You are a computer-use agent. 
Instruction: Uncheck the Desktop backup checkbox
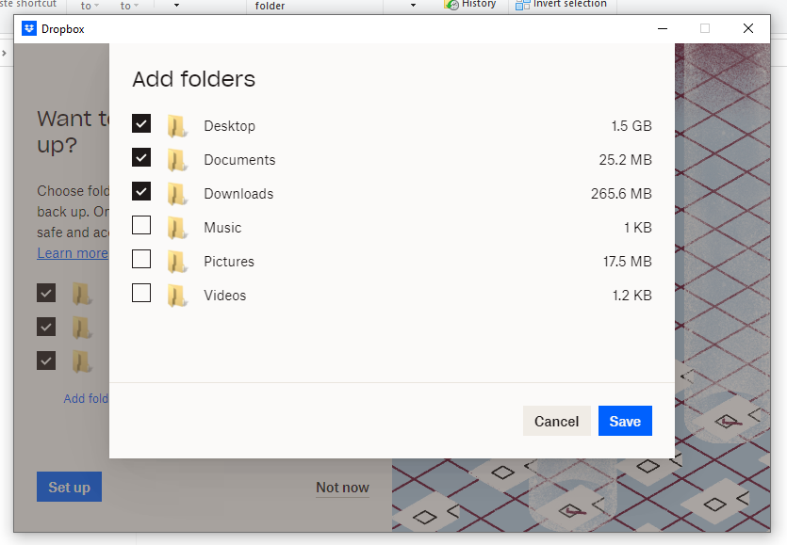point(141,123)
